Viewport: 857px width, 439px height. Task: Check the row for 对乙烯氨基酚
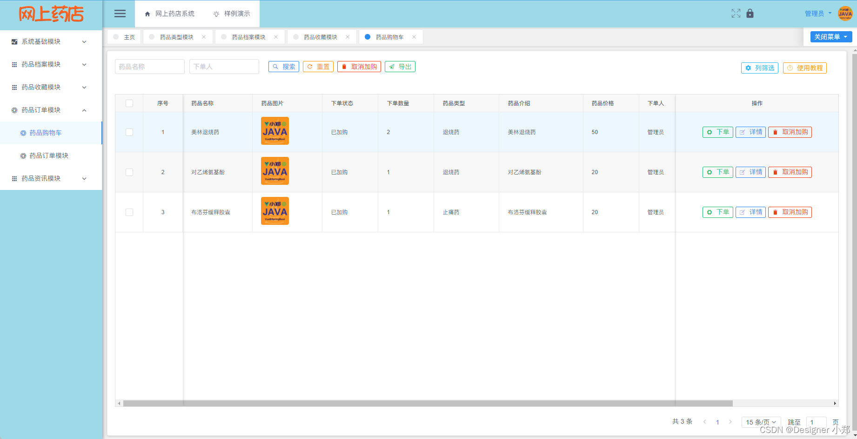(129, 172)
